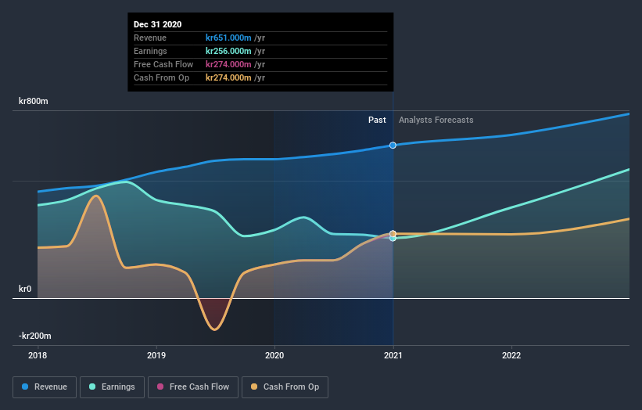Click the kr651.000m revenue value

[228, 38]
